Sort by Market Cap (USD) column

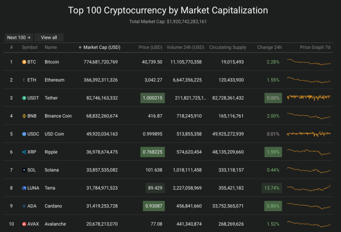coord(99,47)
